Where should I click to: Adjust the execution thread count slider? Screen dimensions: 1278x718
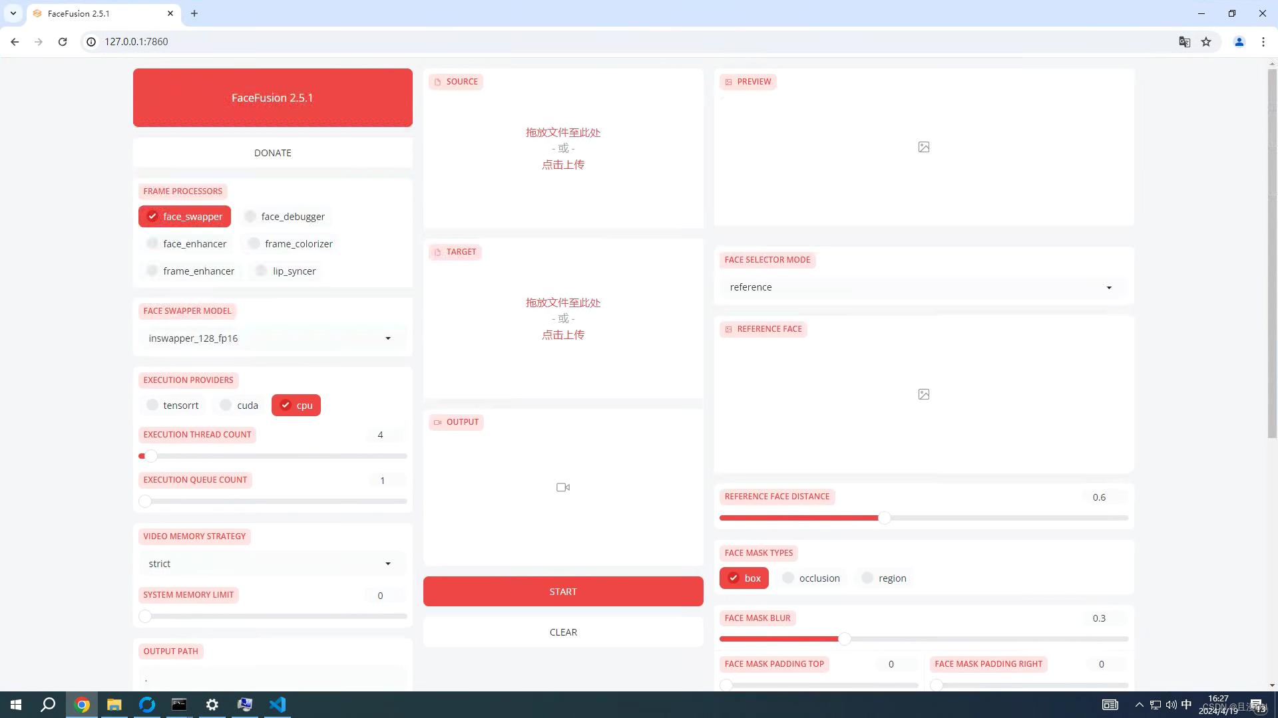click(x=272, y=456)
